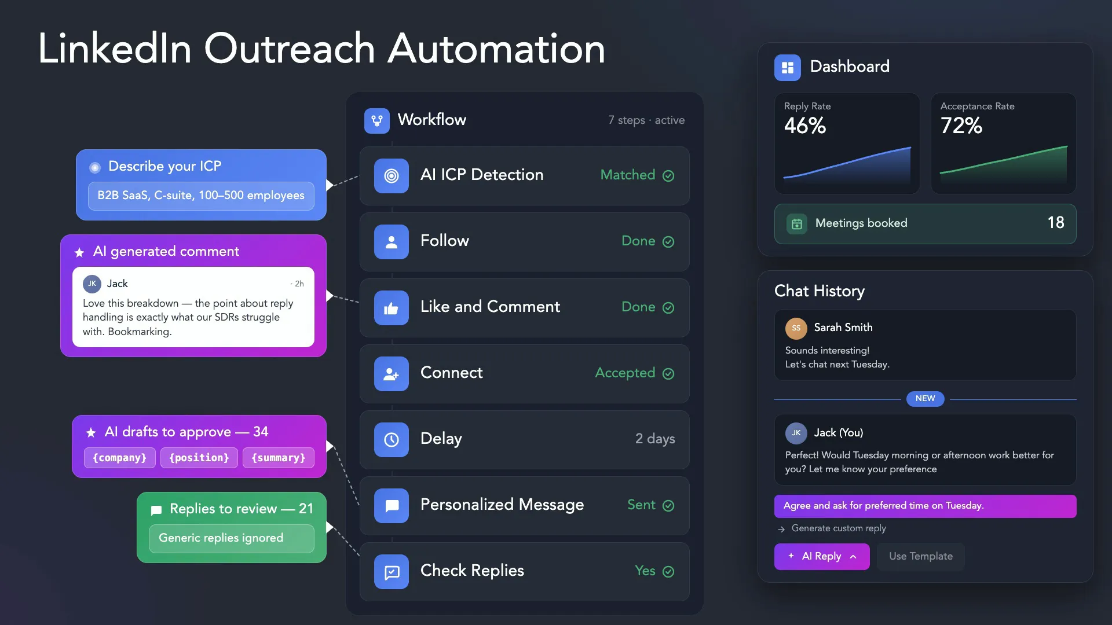Select the AI ICP Detection target icon
The width and height of the screenshot is (1112, 625).
point(392,176)
